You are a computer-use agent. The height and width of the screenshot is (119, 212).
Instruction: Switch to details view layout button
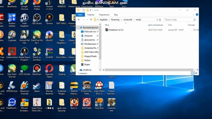(193, 73)
